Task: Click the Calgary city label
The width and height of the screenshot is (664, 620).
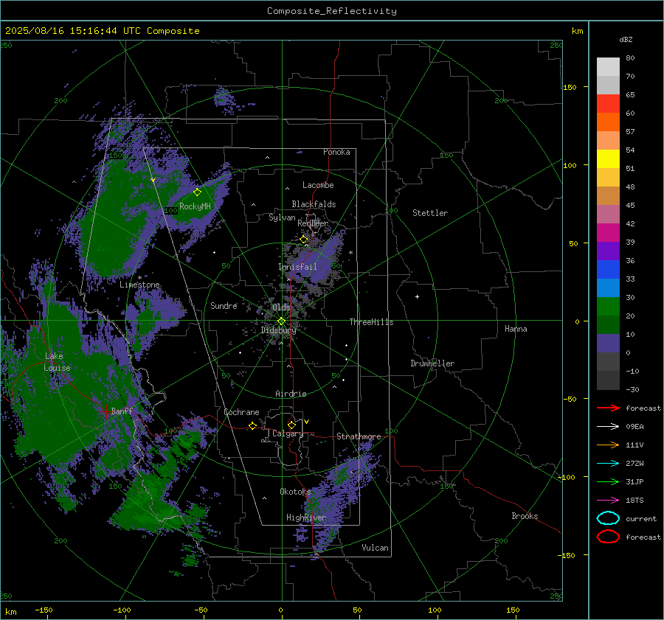Action: (288, 433)
